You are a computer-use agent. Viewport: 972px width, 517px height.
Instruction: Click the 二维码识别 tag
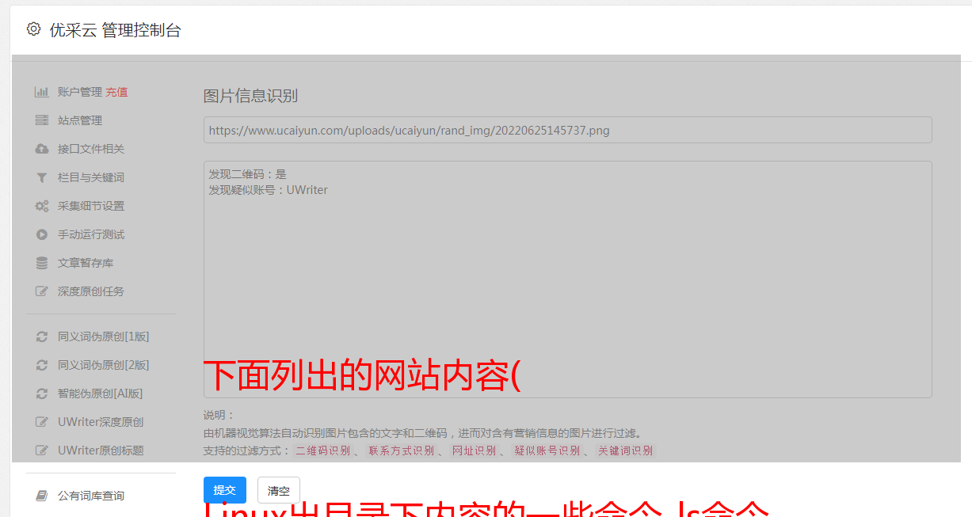(322, 450)
